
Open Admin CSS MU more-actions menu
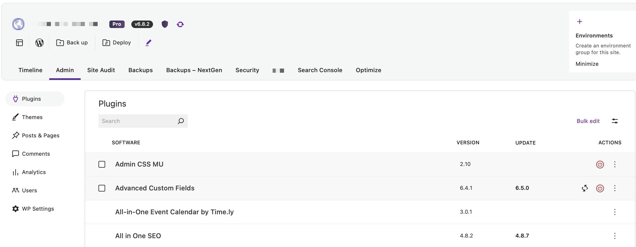coord(615,164)
